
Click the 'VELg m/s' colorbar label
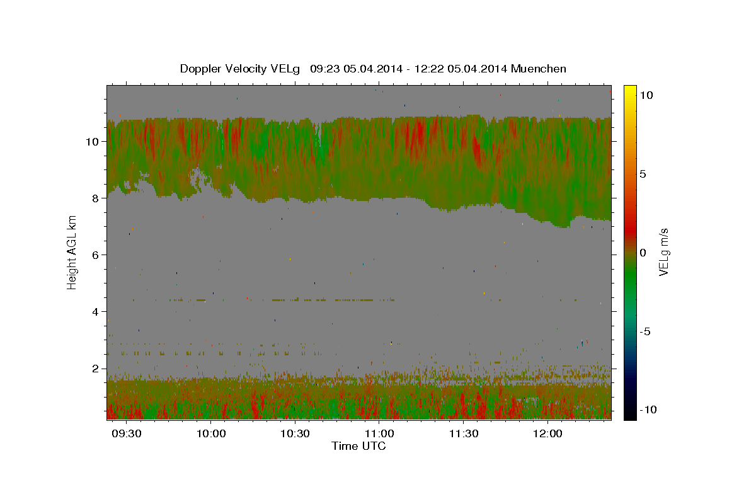coord(663,253)
